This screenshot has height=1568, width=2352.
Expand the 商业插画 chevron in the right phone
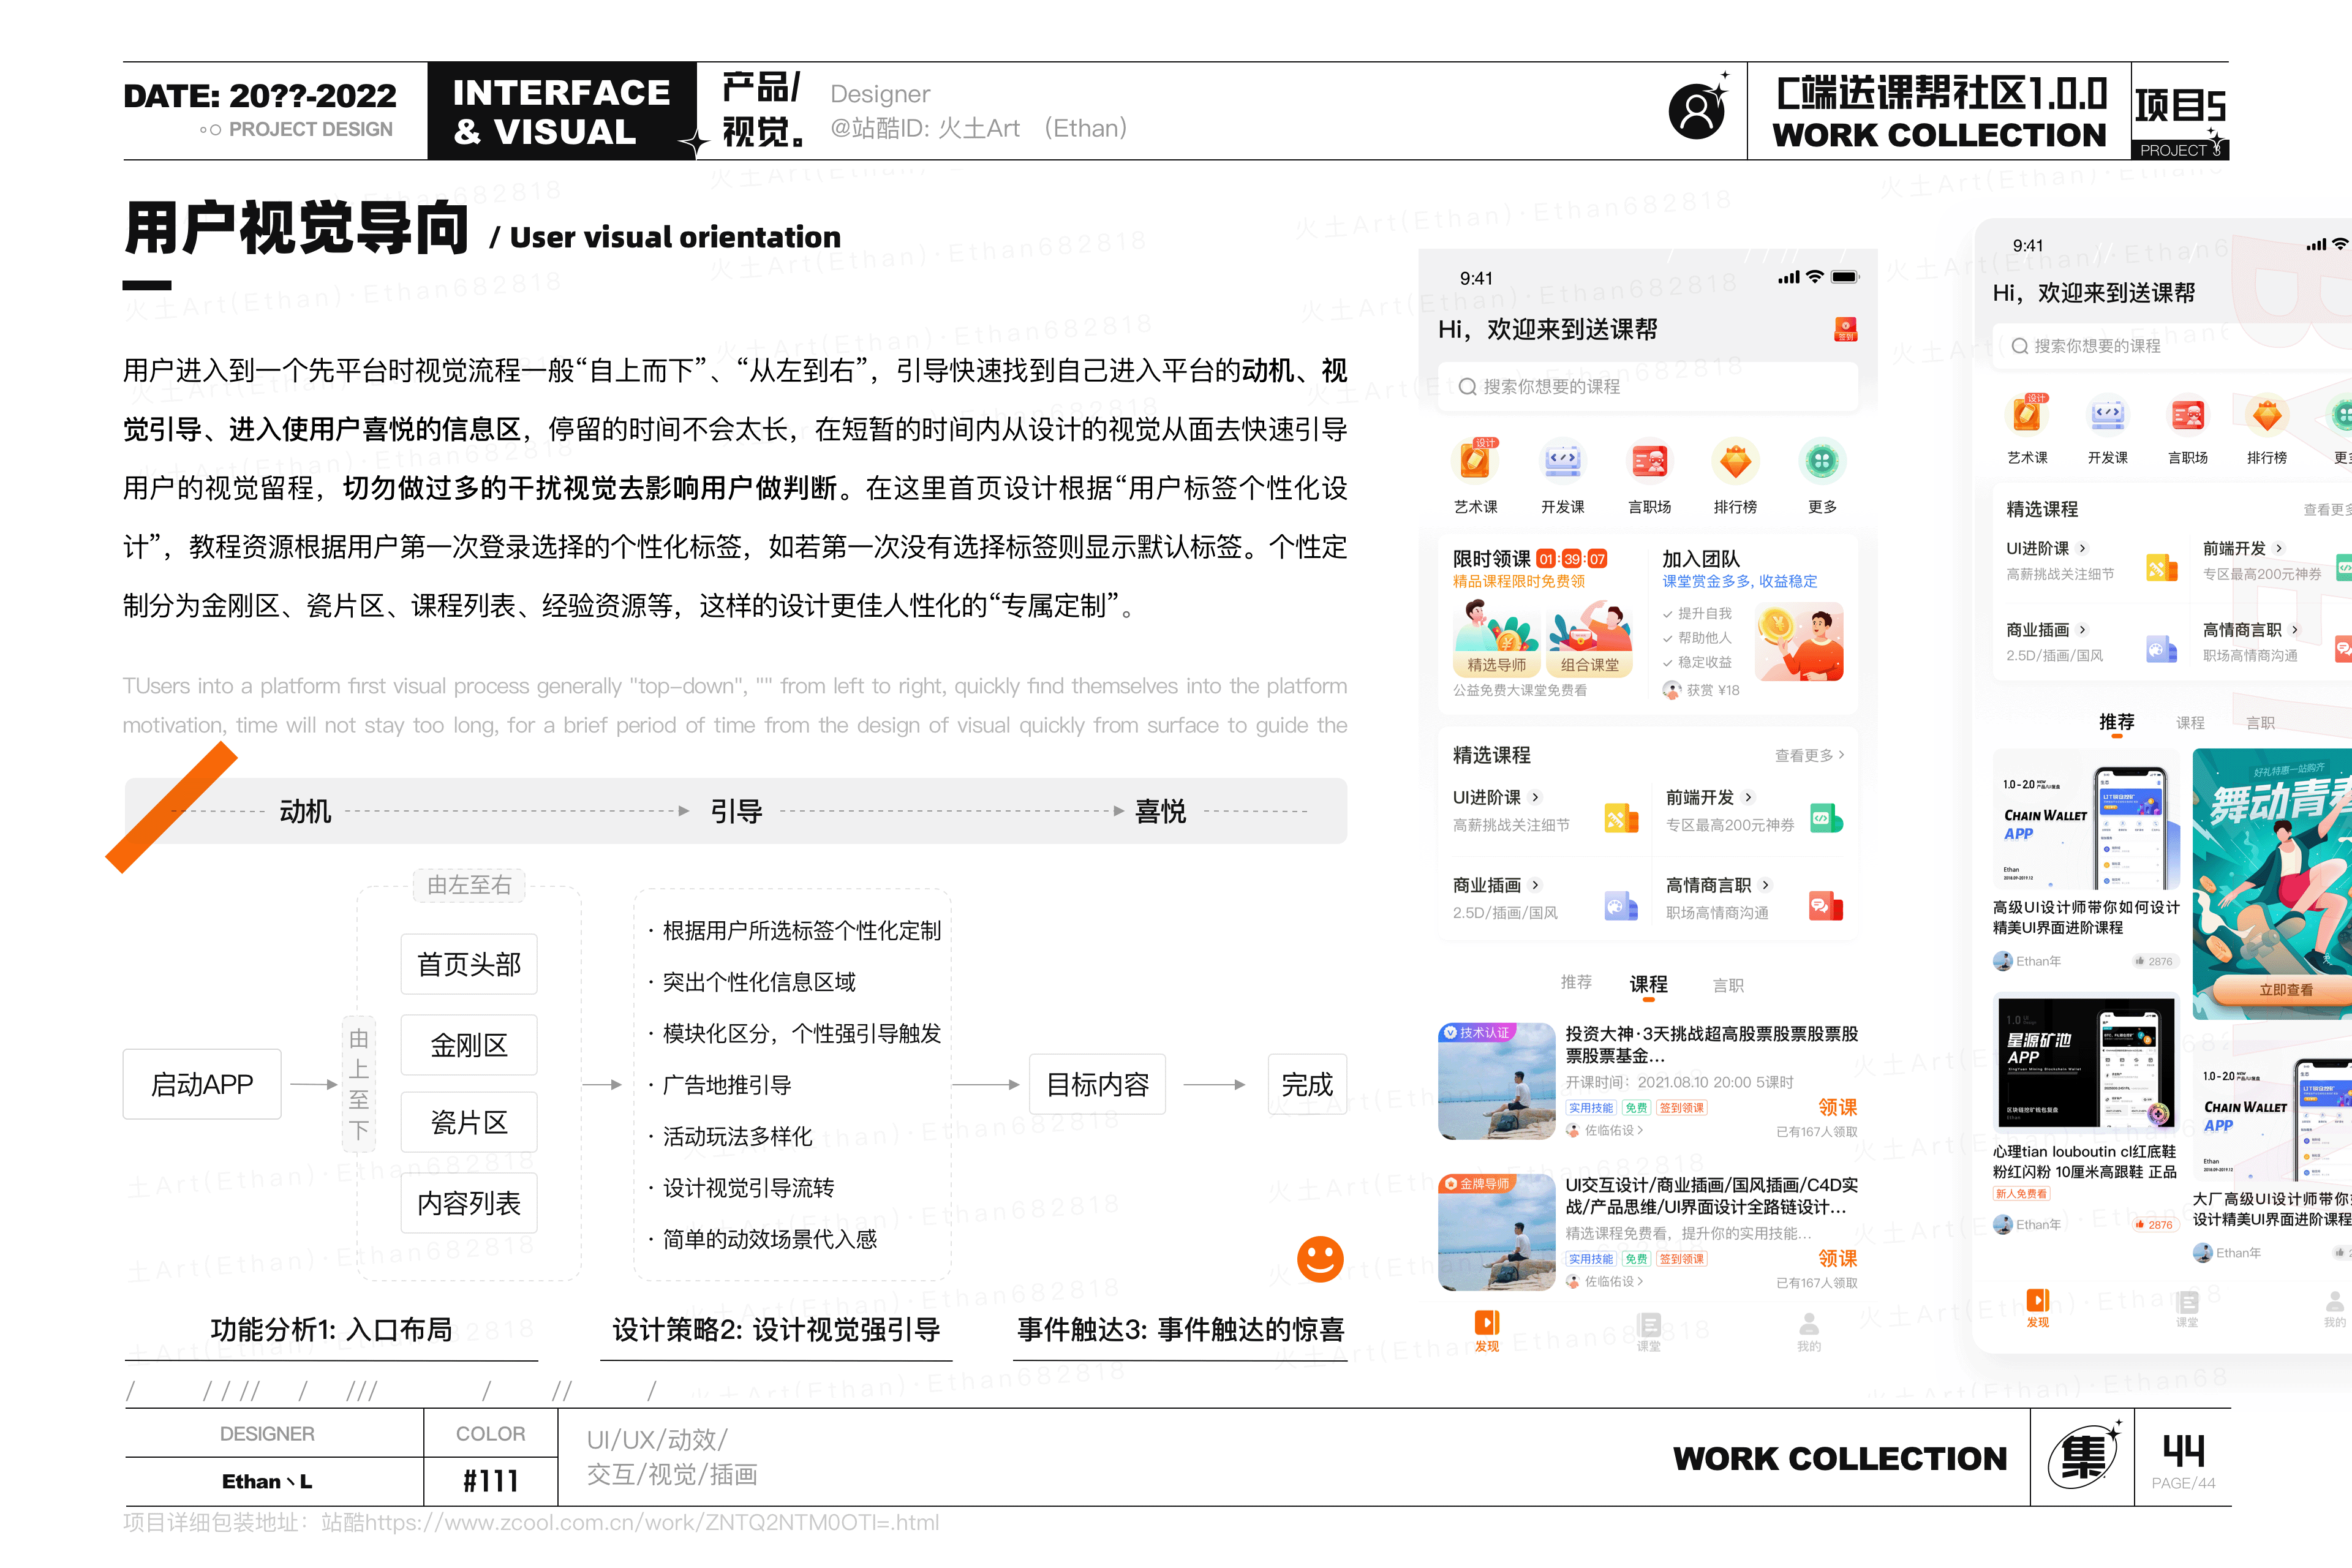pyautogui.click(x=2083, y=630)
